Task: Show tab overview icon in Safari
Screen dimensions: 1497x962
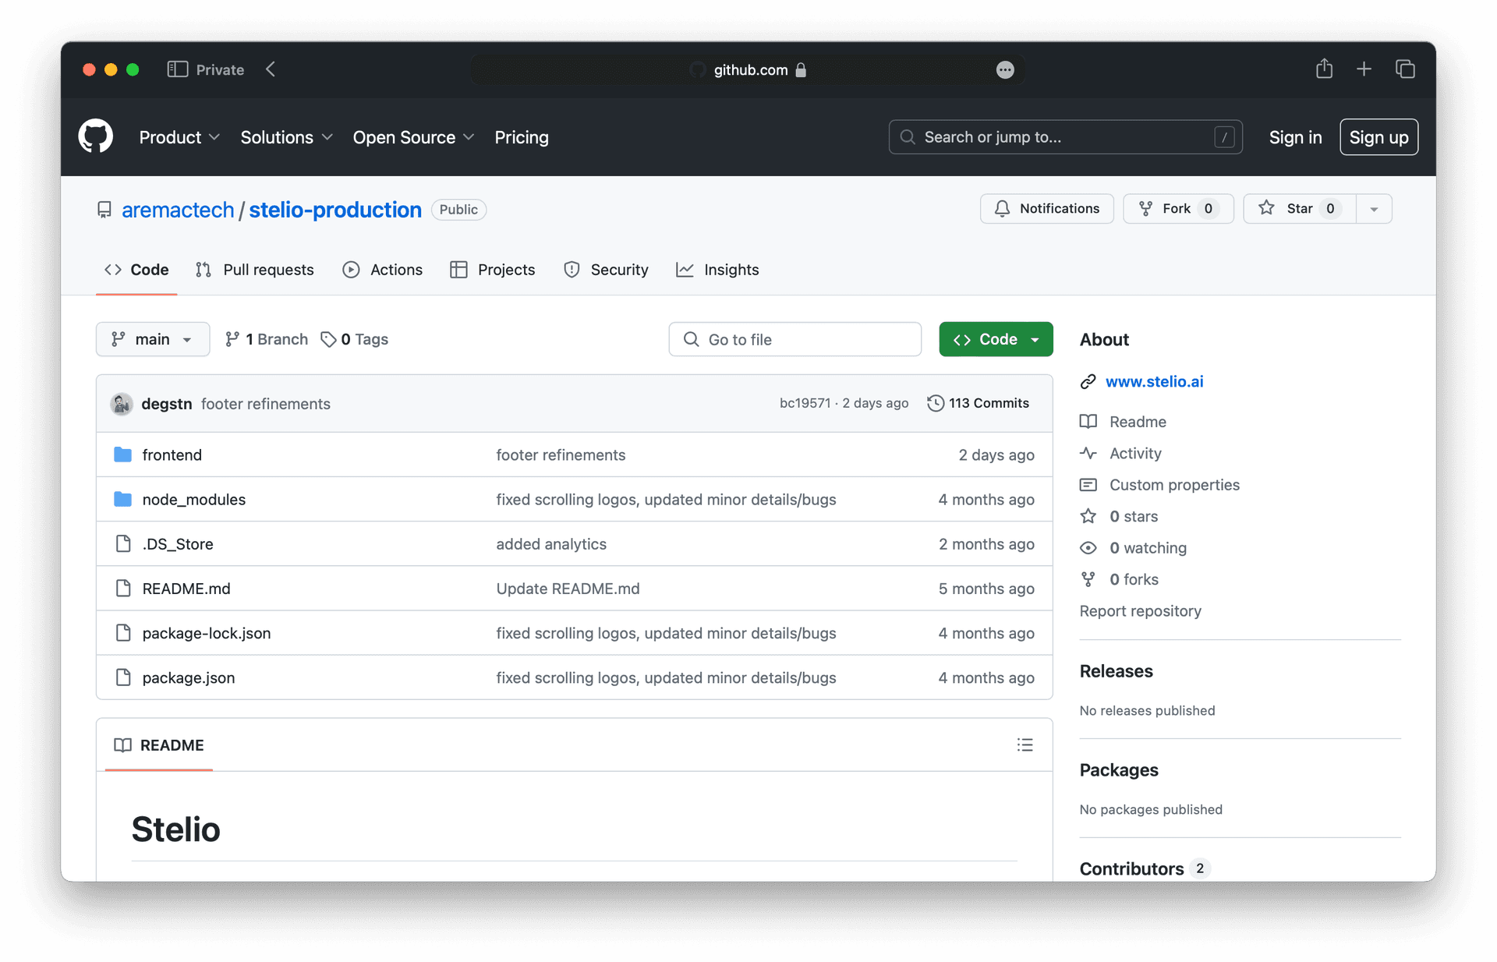Action: tap(1405, 69)
